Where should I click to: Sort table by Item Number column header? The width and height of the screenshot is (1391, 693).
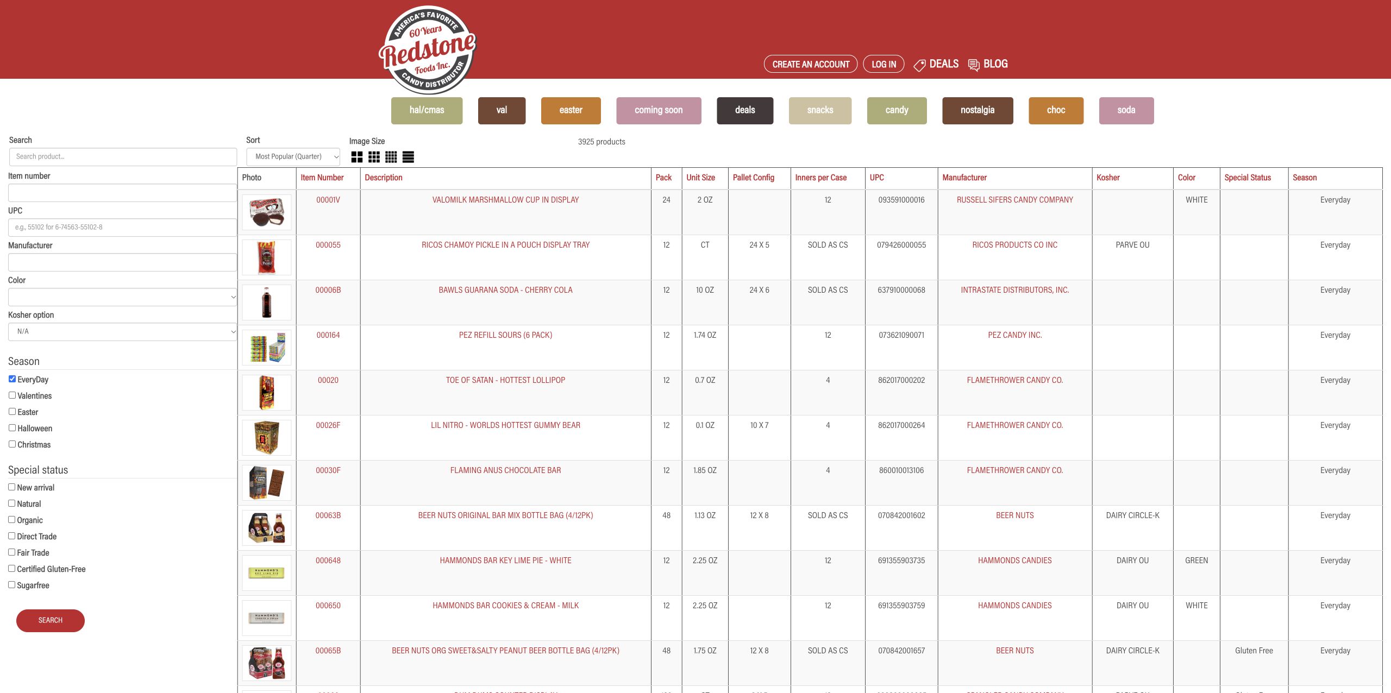click(x=322, y=178)
